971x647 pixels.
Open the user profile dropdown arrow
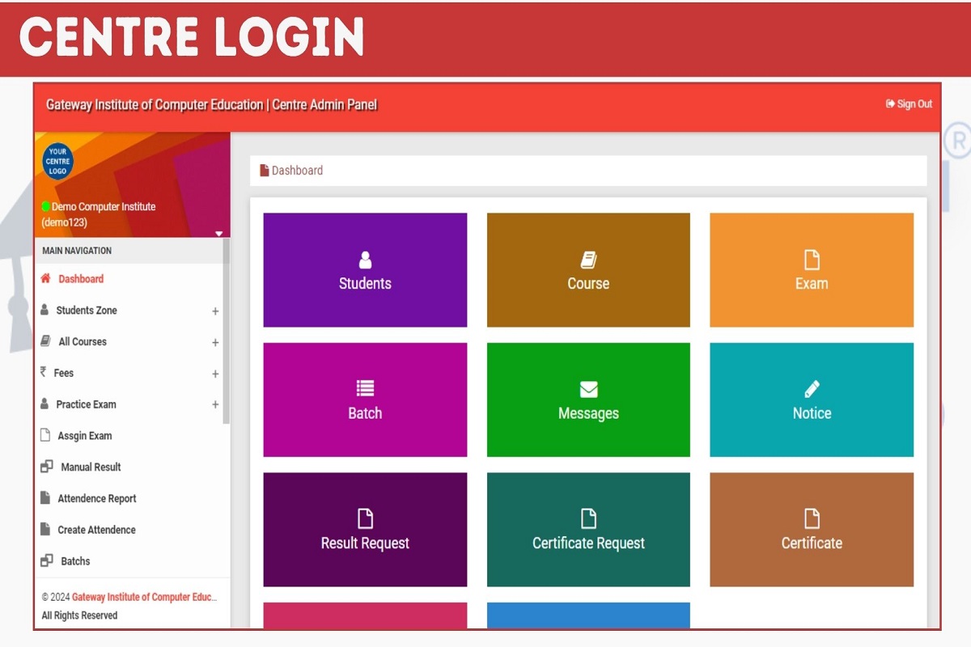coord(218,234)
